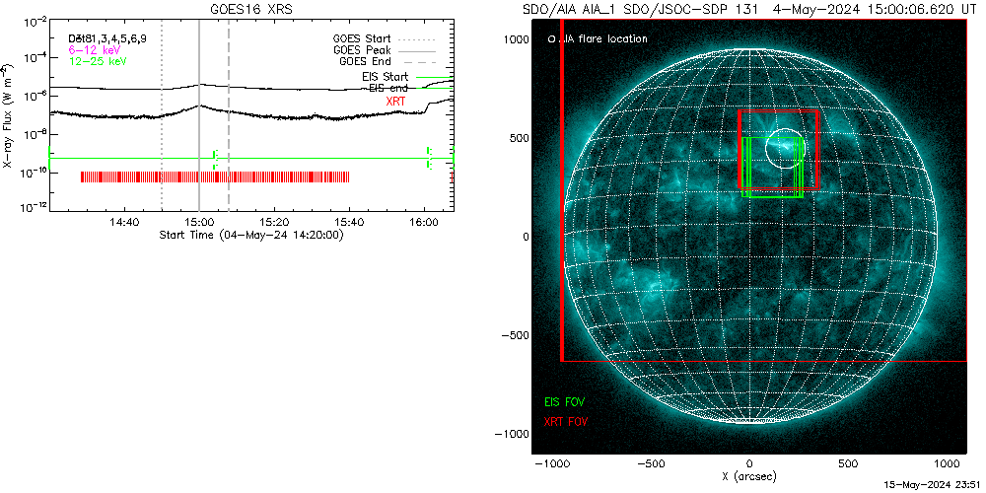
Task: Click the 15:00 time axis label
Action: (x=199, y=223)
